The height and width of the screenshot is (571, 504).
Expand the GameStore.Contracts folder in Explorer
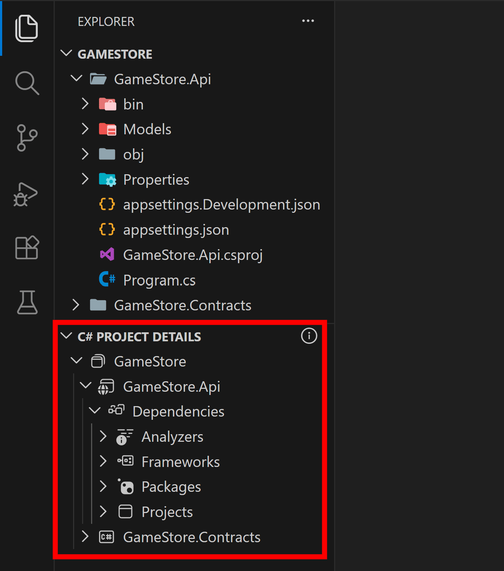(x=76, y=305)
